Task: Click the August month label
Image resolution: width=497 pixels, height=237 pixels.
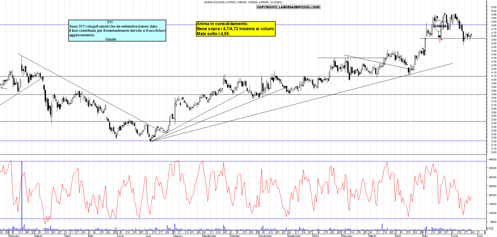Action: pyautogui.click(x=178, y=236)
